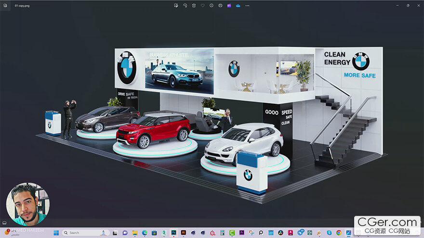Open Calculator from the taskbar
The image size is (424, 238).
point(222,233)
